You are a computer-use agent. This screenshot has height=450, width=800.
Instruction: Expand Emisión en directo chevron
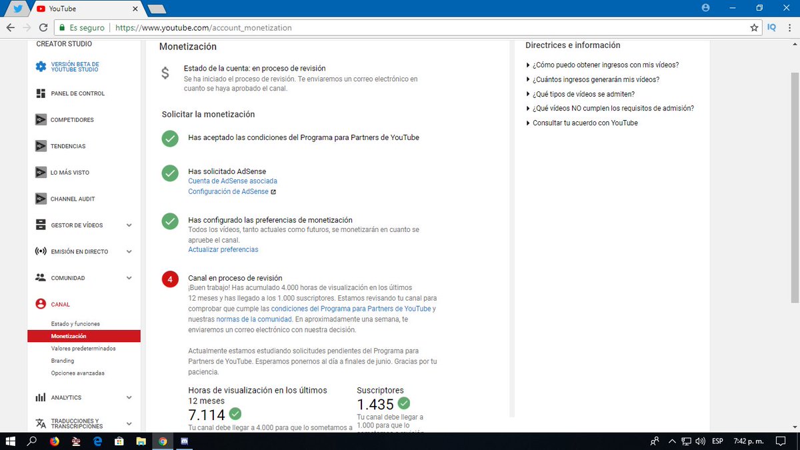click(x=129, y=252)
